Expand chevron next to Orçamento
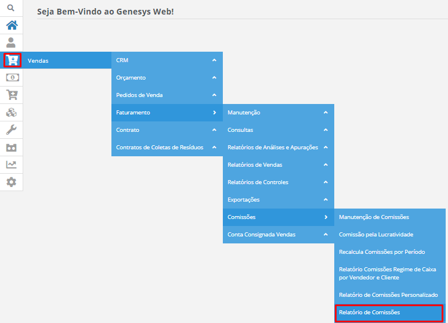Viewport: 448px width, 323px height. click(x=214, y=77)
